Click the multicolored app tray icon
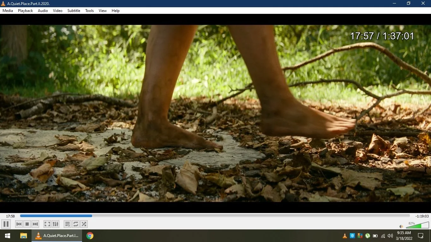Image resolution: width=431 pixels, height=242 pixels. point(360,236)
